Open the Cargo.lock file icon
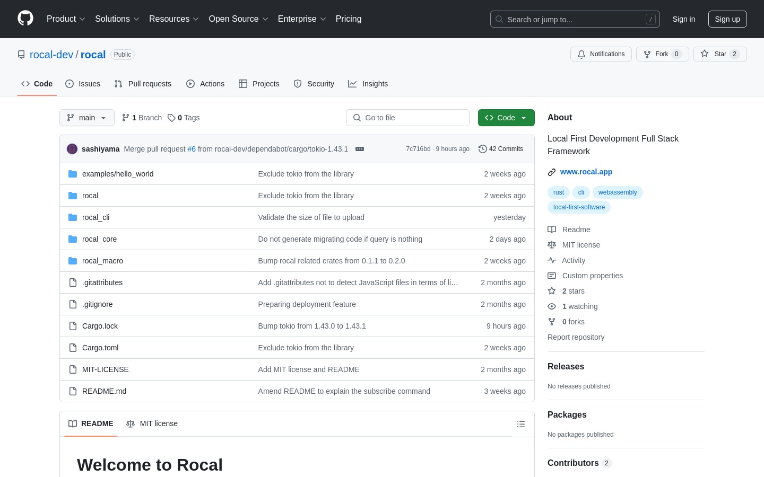This screenshot has width=764, height=477. (73, 326)
